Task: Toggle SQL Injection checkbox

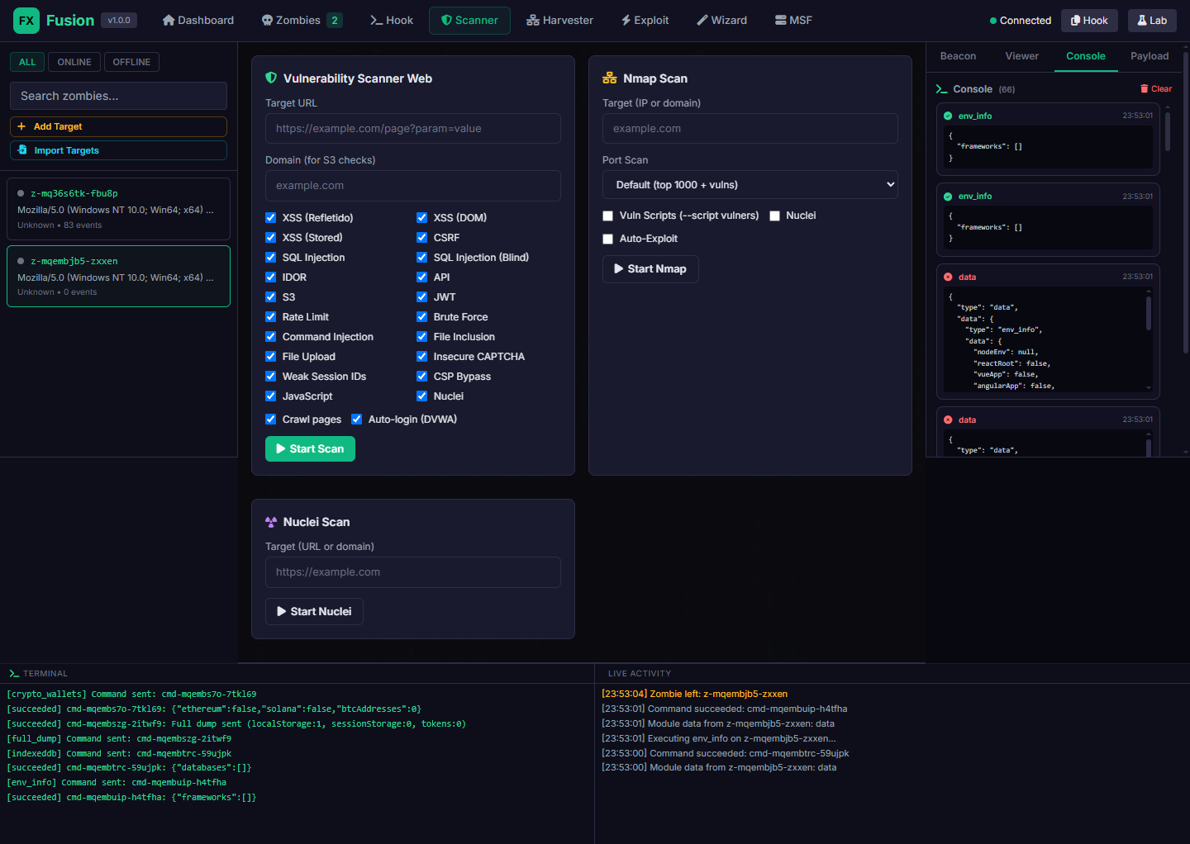Action: [x=270, y=258]
